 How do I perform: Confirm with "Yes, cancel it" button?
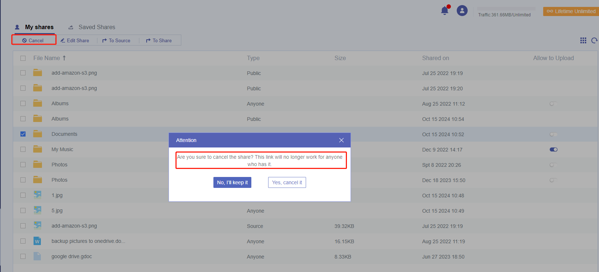click(x=287, y=182)
